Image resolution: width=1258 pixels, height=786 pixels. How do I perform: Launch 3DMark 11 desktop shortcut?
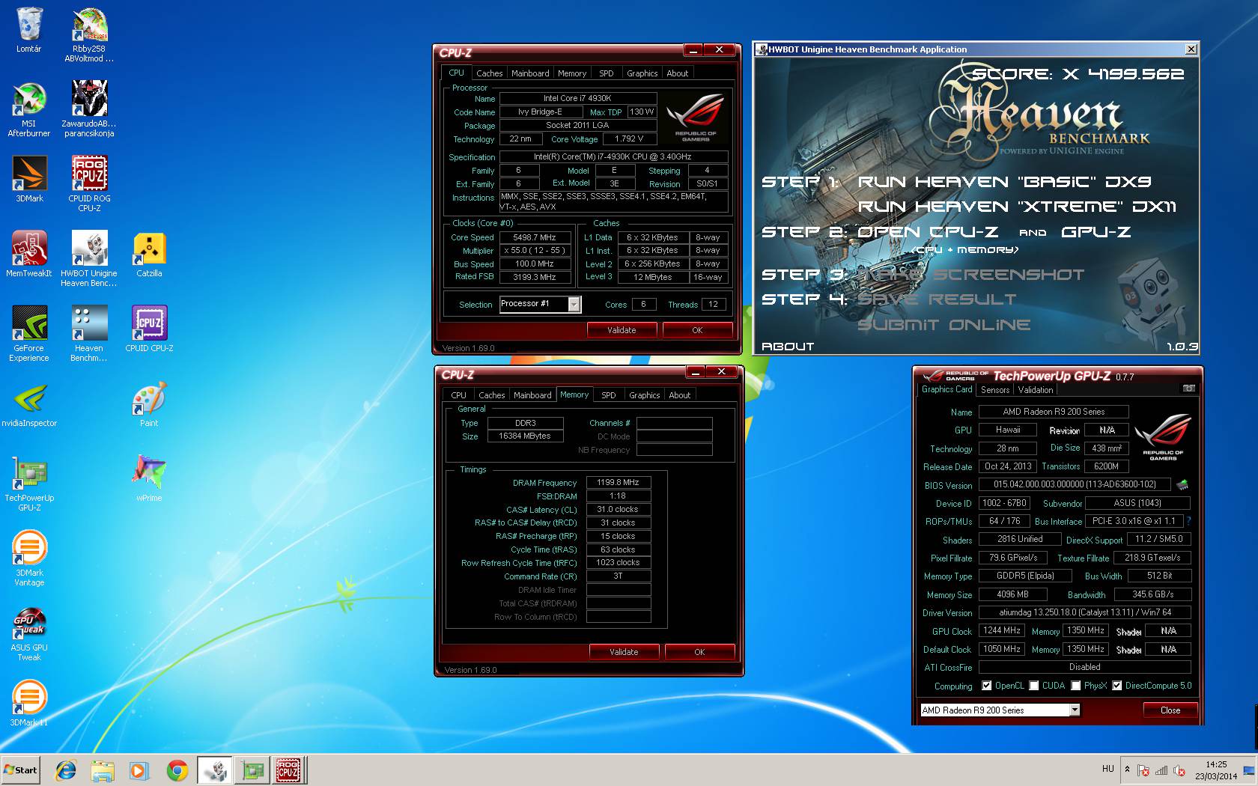pyautogui.click(x=29, y=703)
